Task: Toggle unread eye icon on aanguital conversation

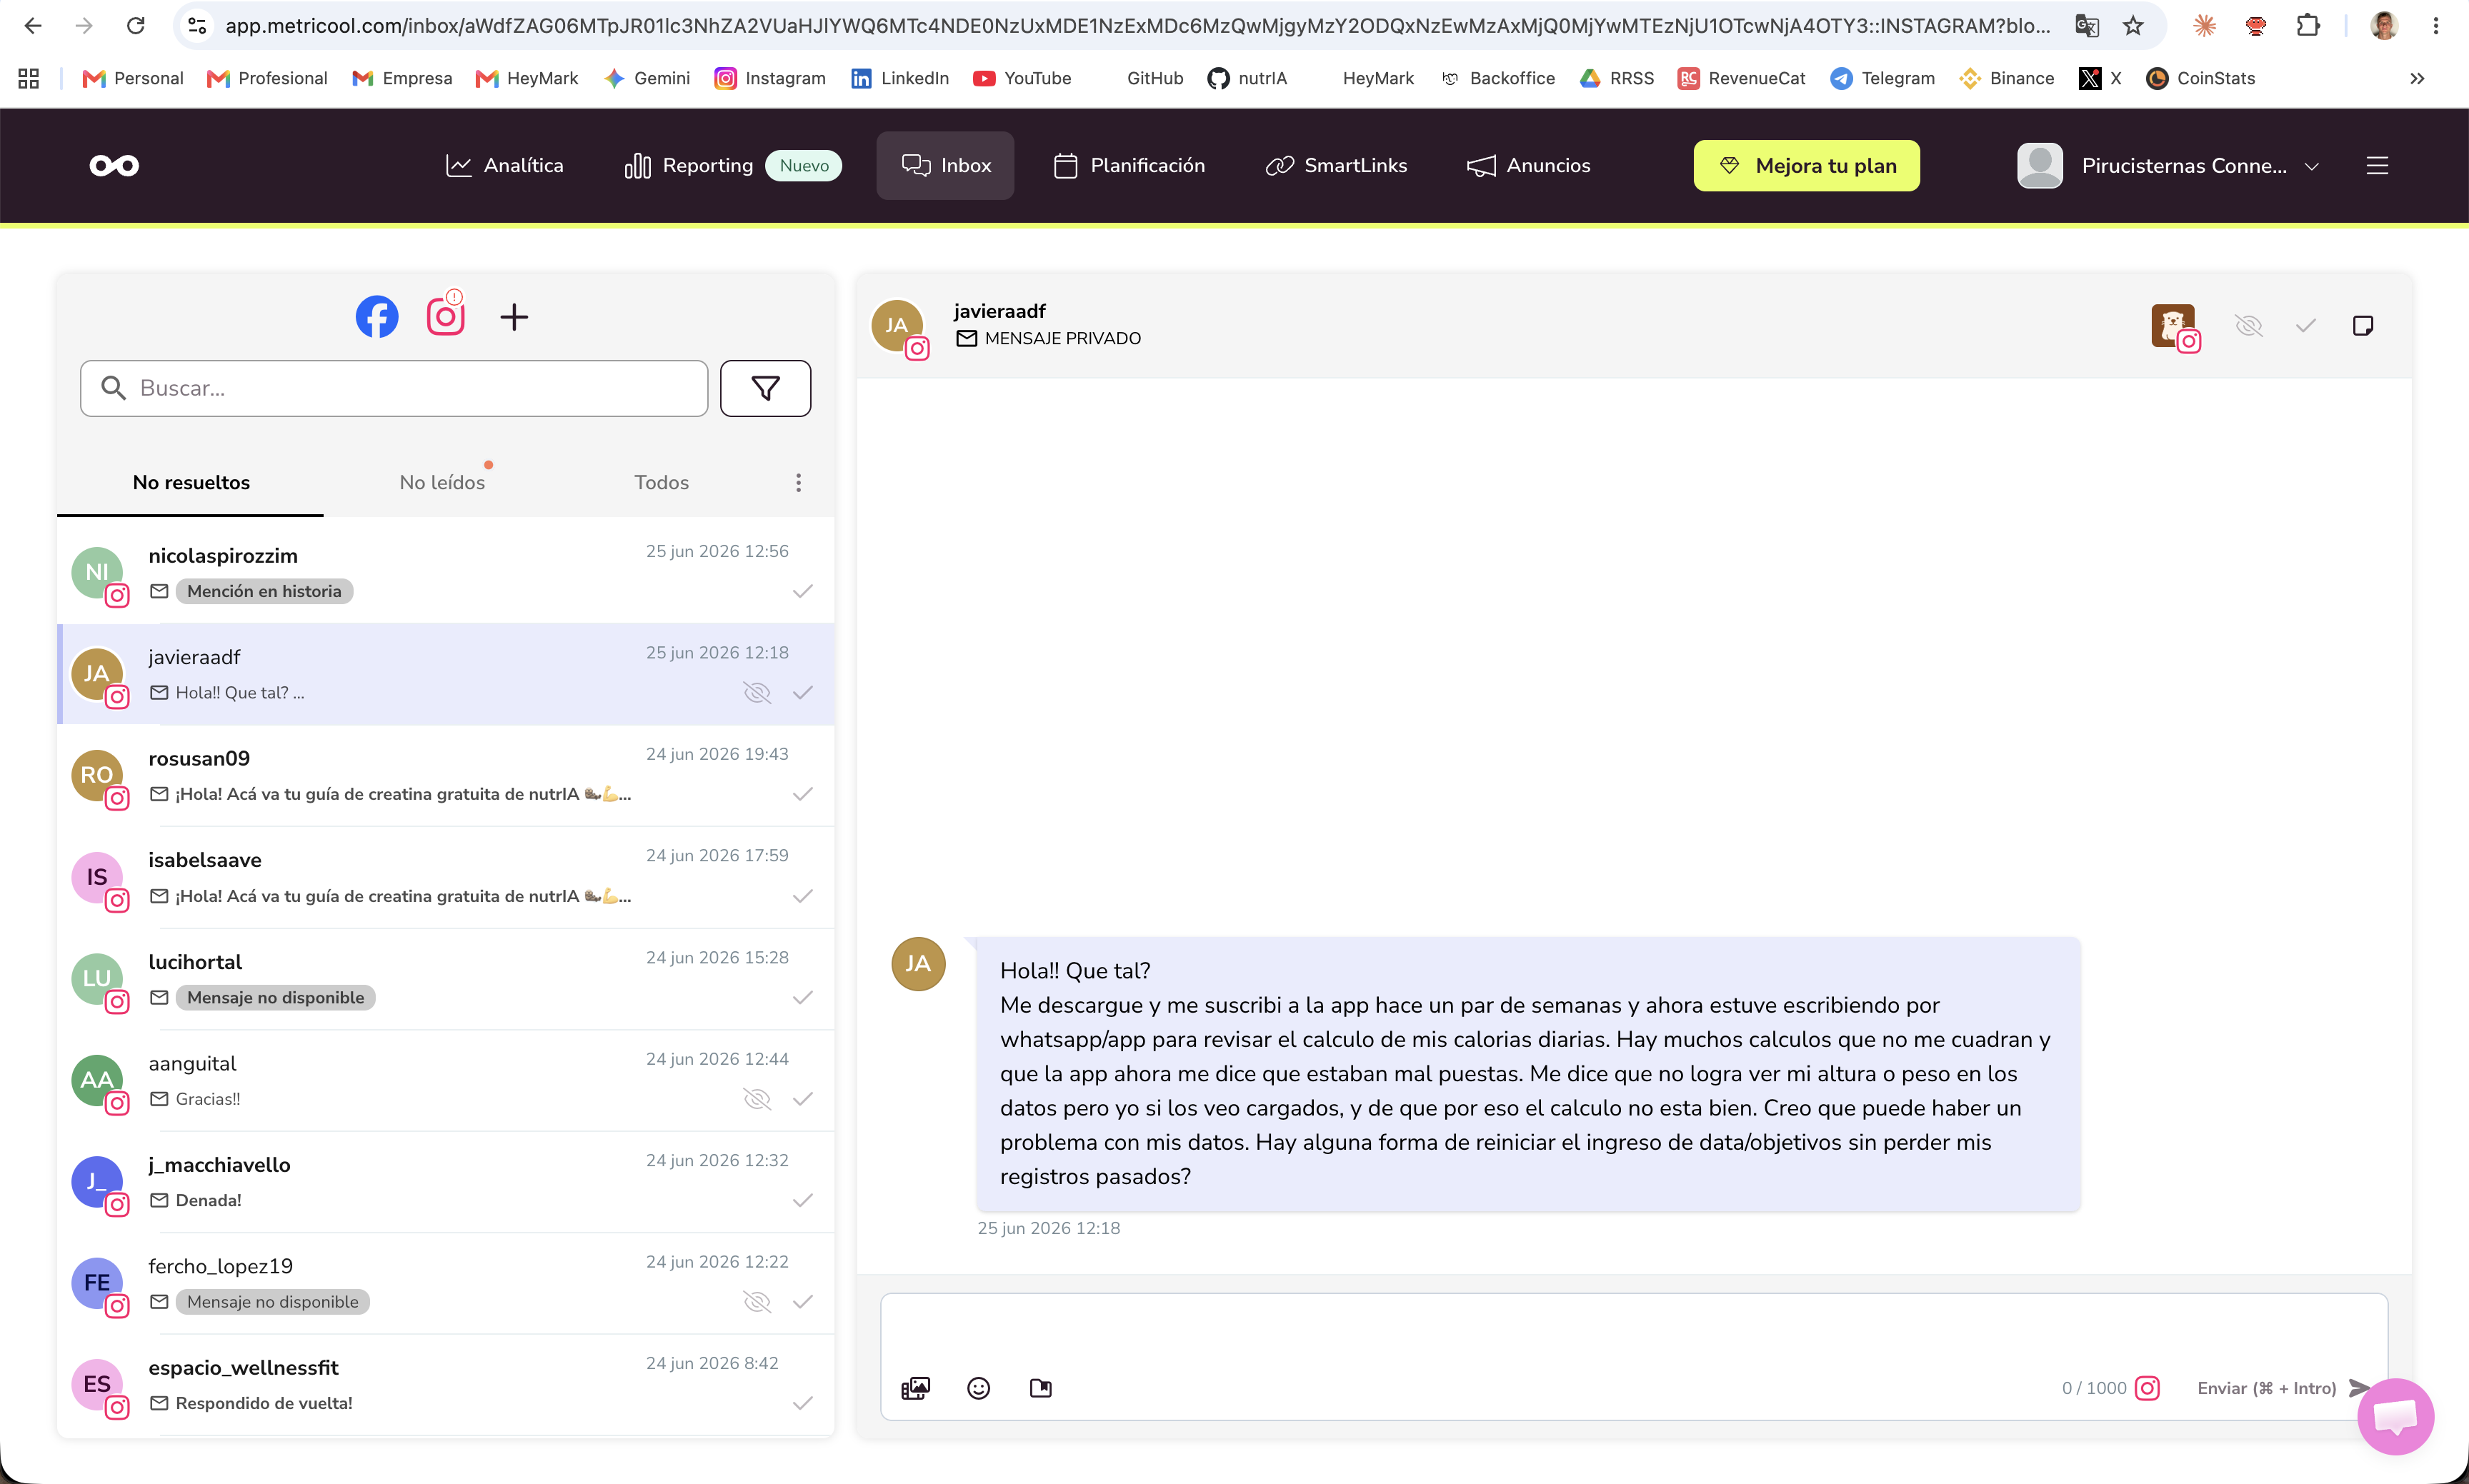Action: 757,1099
